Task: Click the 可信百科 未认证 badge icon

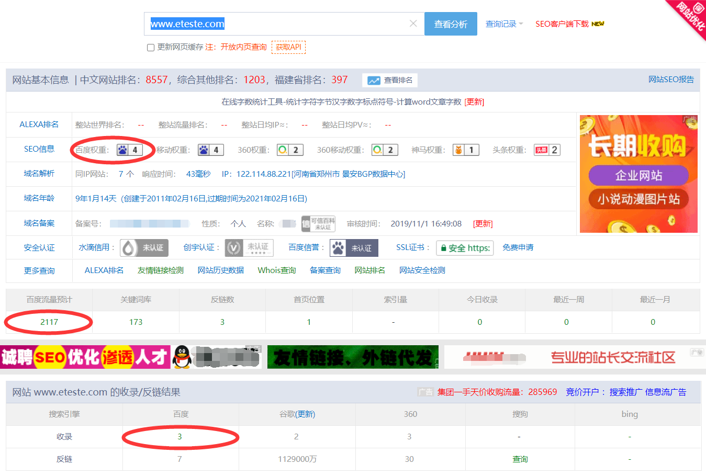Action: pyautogui.click(x=318, y=224)
